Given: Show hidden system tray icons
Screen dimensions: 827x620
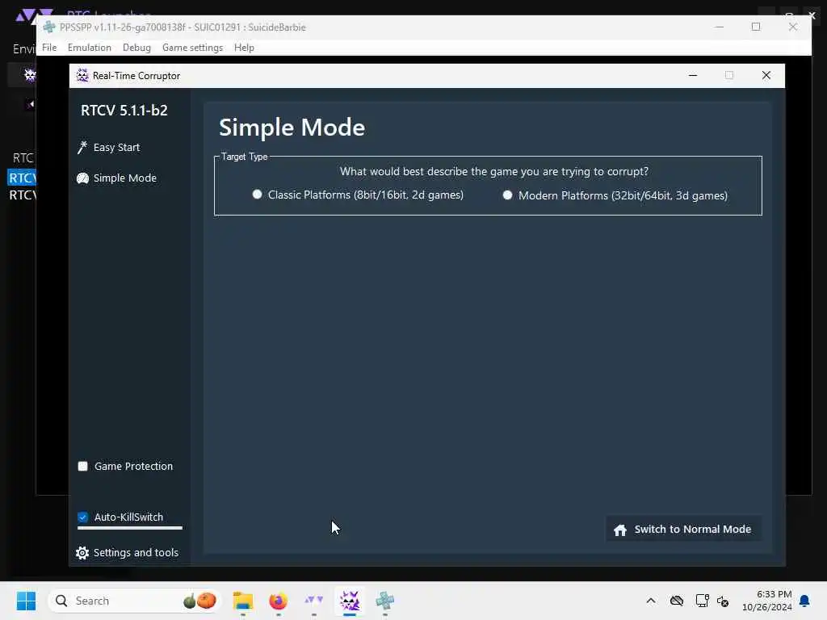Looking at the screenshot, I should coord(651,601).
